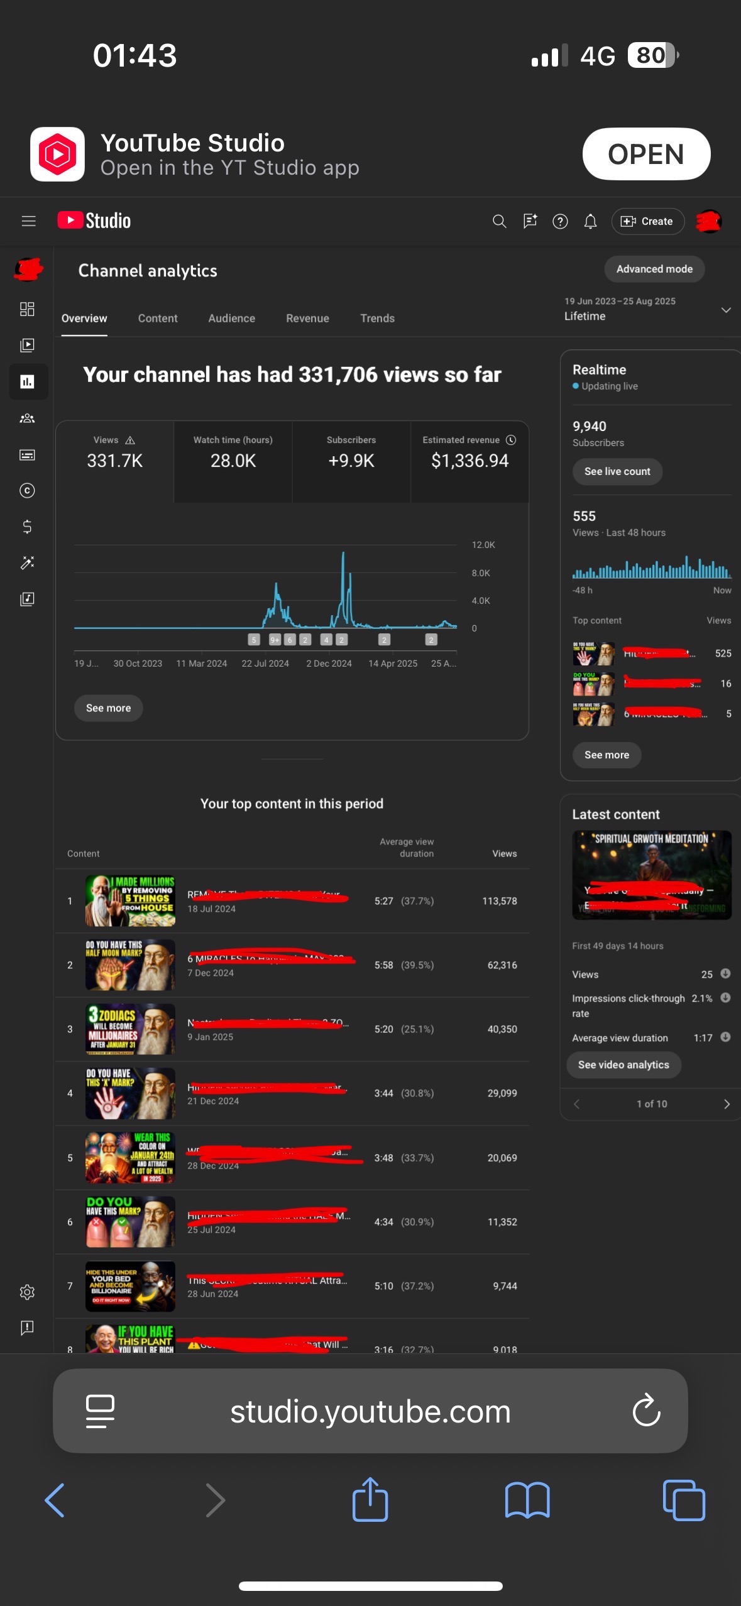Tap Safari share icon
The width and height of the screenshot is (741, 1606).
(x=370, y=1499)
